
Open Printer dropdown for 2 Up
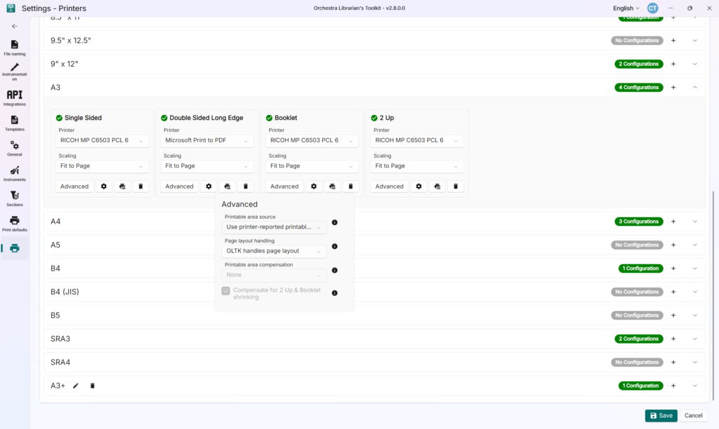coord(416,141)
